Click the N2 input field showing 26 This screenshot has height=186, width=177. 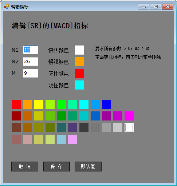pos(31,62)
